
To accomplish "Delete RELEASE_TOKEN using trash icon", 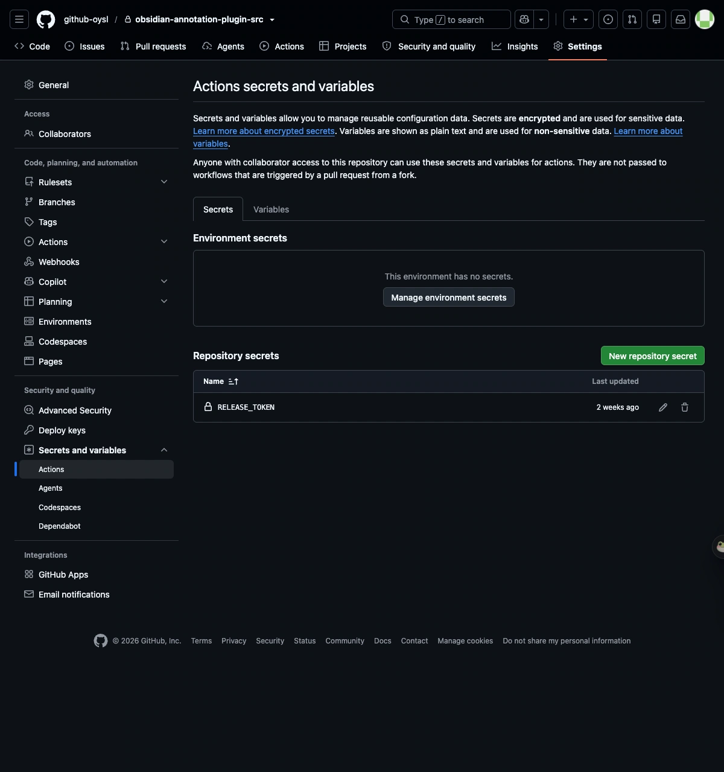I will (685, 407).
